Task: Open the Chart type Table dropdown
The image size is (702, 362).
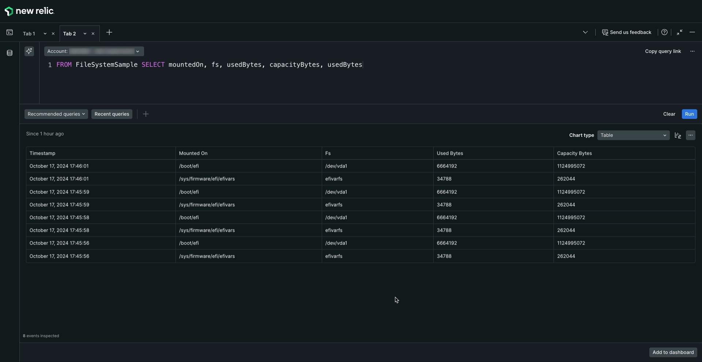Action: 633,135
